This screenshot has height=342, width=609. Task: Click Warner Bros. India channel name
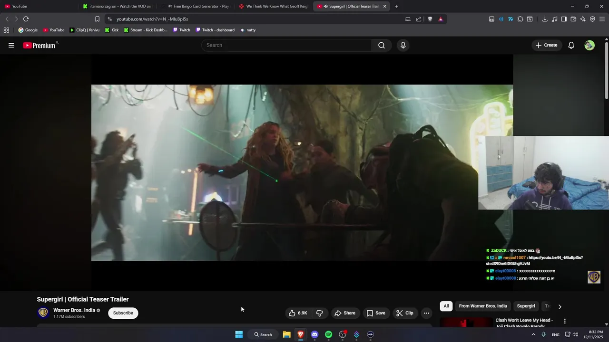74,310
